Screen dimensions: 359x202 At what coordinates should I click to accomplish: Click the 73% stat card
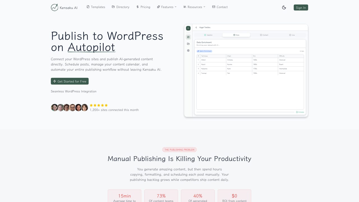pyautogui.click(x=161, y=196)
